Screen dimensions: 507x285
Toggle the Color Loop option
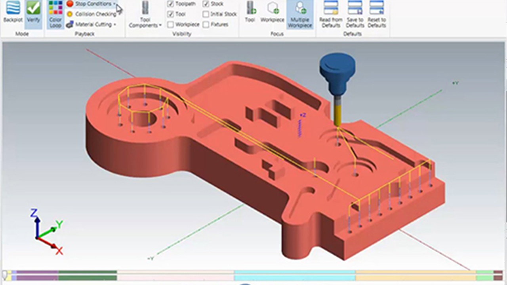55,14
